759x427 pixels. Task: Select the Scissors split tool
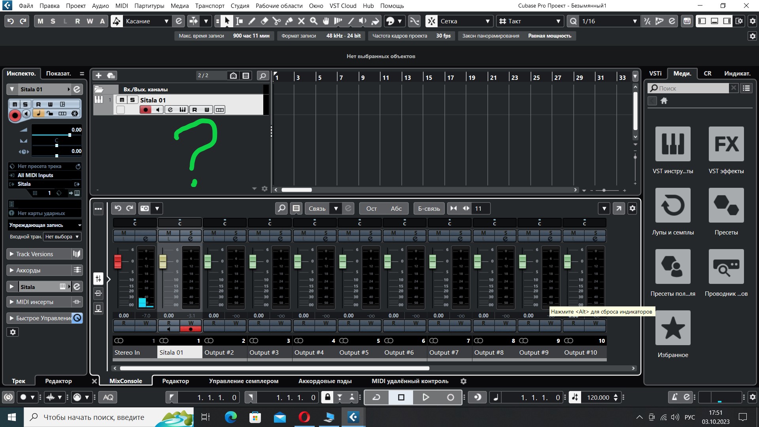(276, 21)
